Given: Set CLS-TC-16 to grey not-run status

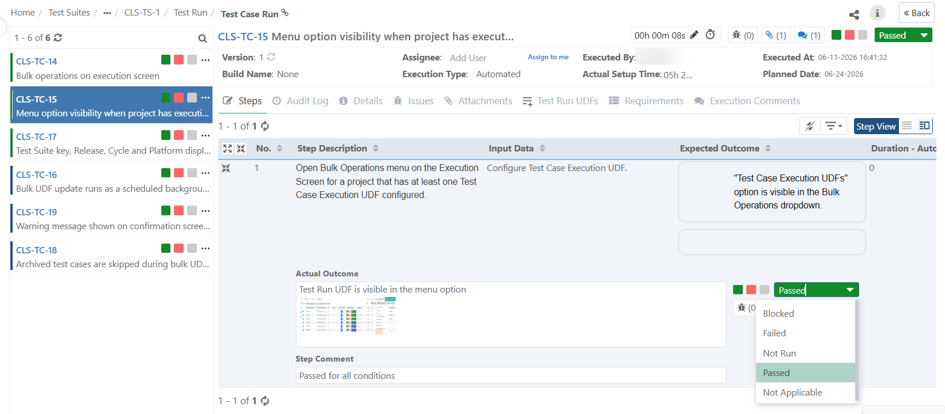Looking at the screenshot, I should 192,173.
